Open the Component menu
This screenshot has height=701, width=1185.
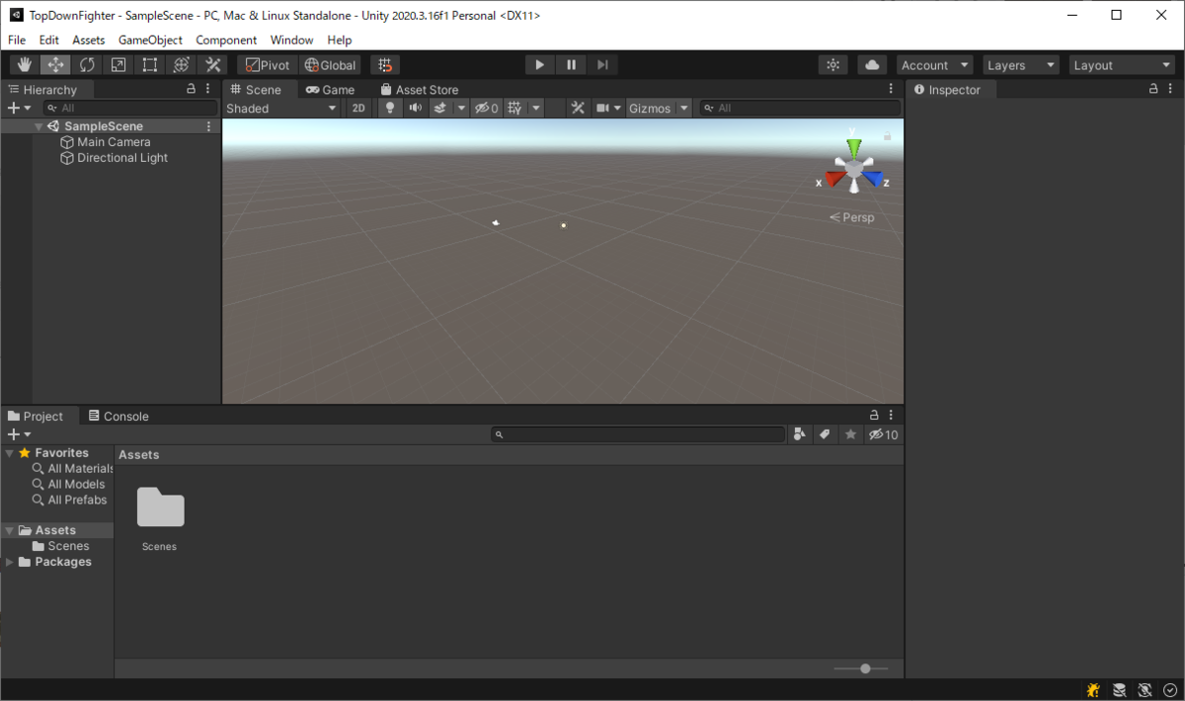[x=226, y=39]
